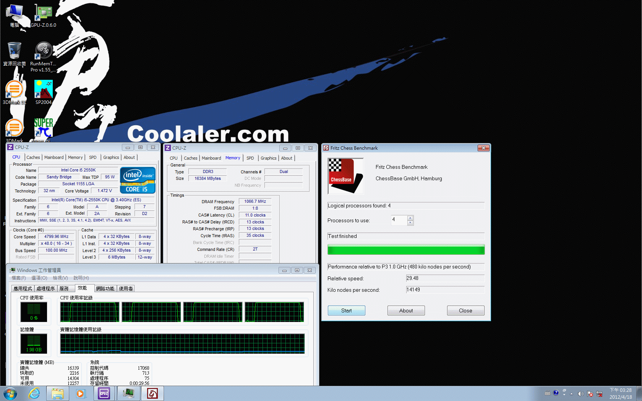Screen dimensions: 642x401
Task: Click the ChessBase logo in Fritz window
Action: (346, 176)
